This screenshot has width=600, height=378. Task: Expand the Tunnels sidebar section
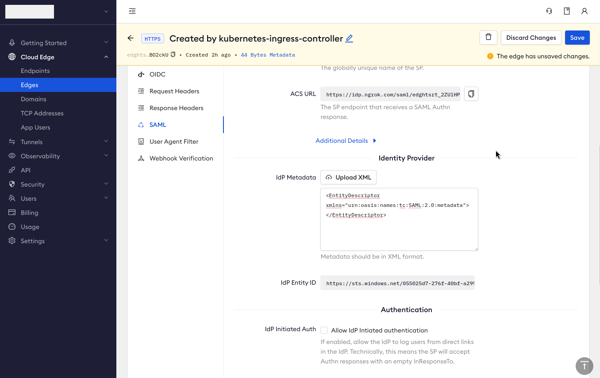(x=106, y=141)
